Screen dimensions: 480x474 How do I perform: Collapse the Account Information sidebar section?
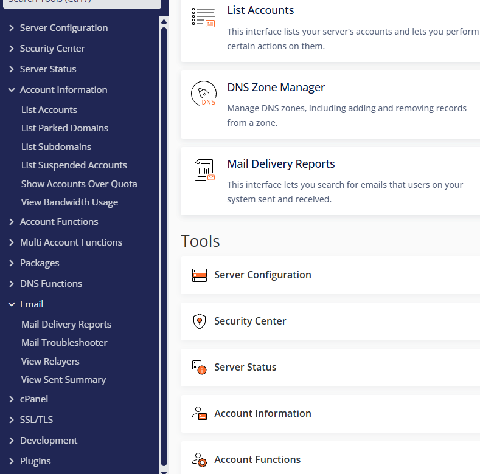pos(12,90)
